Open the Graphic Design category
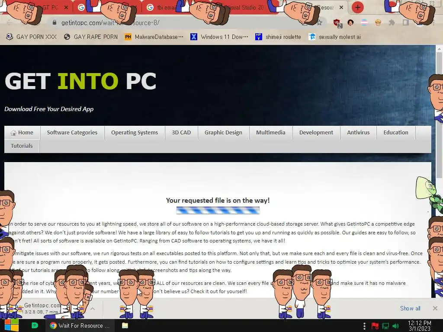Image resolution: width=443 pixels, height=332 pixels. tap(223, 133)
